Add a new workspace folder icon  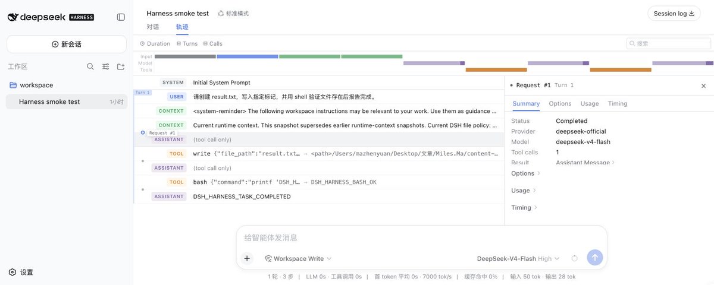(121, 66)
